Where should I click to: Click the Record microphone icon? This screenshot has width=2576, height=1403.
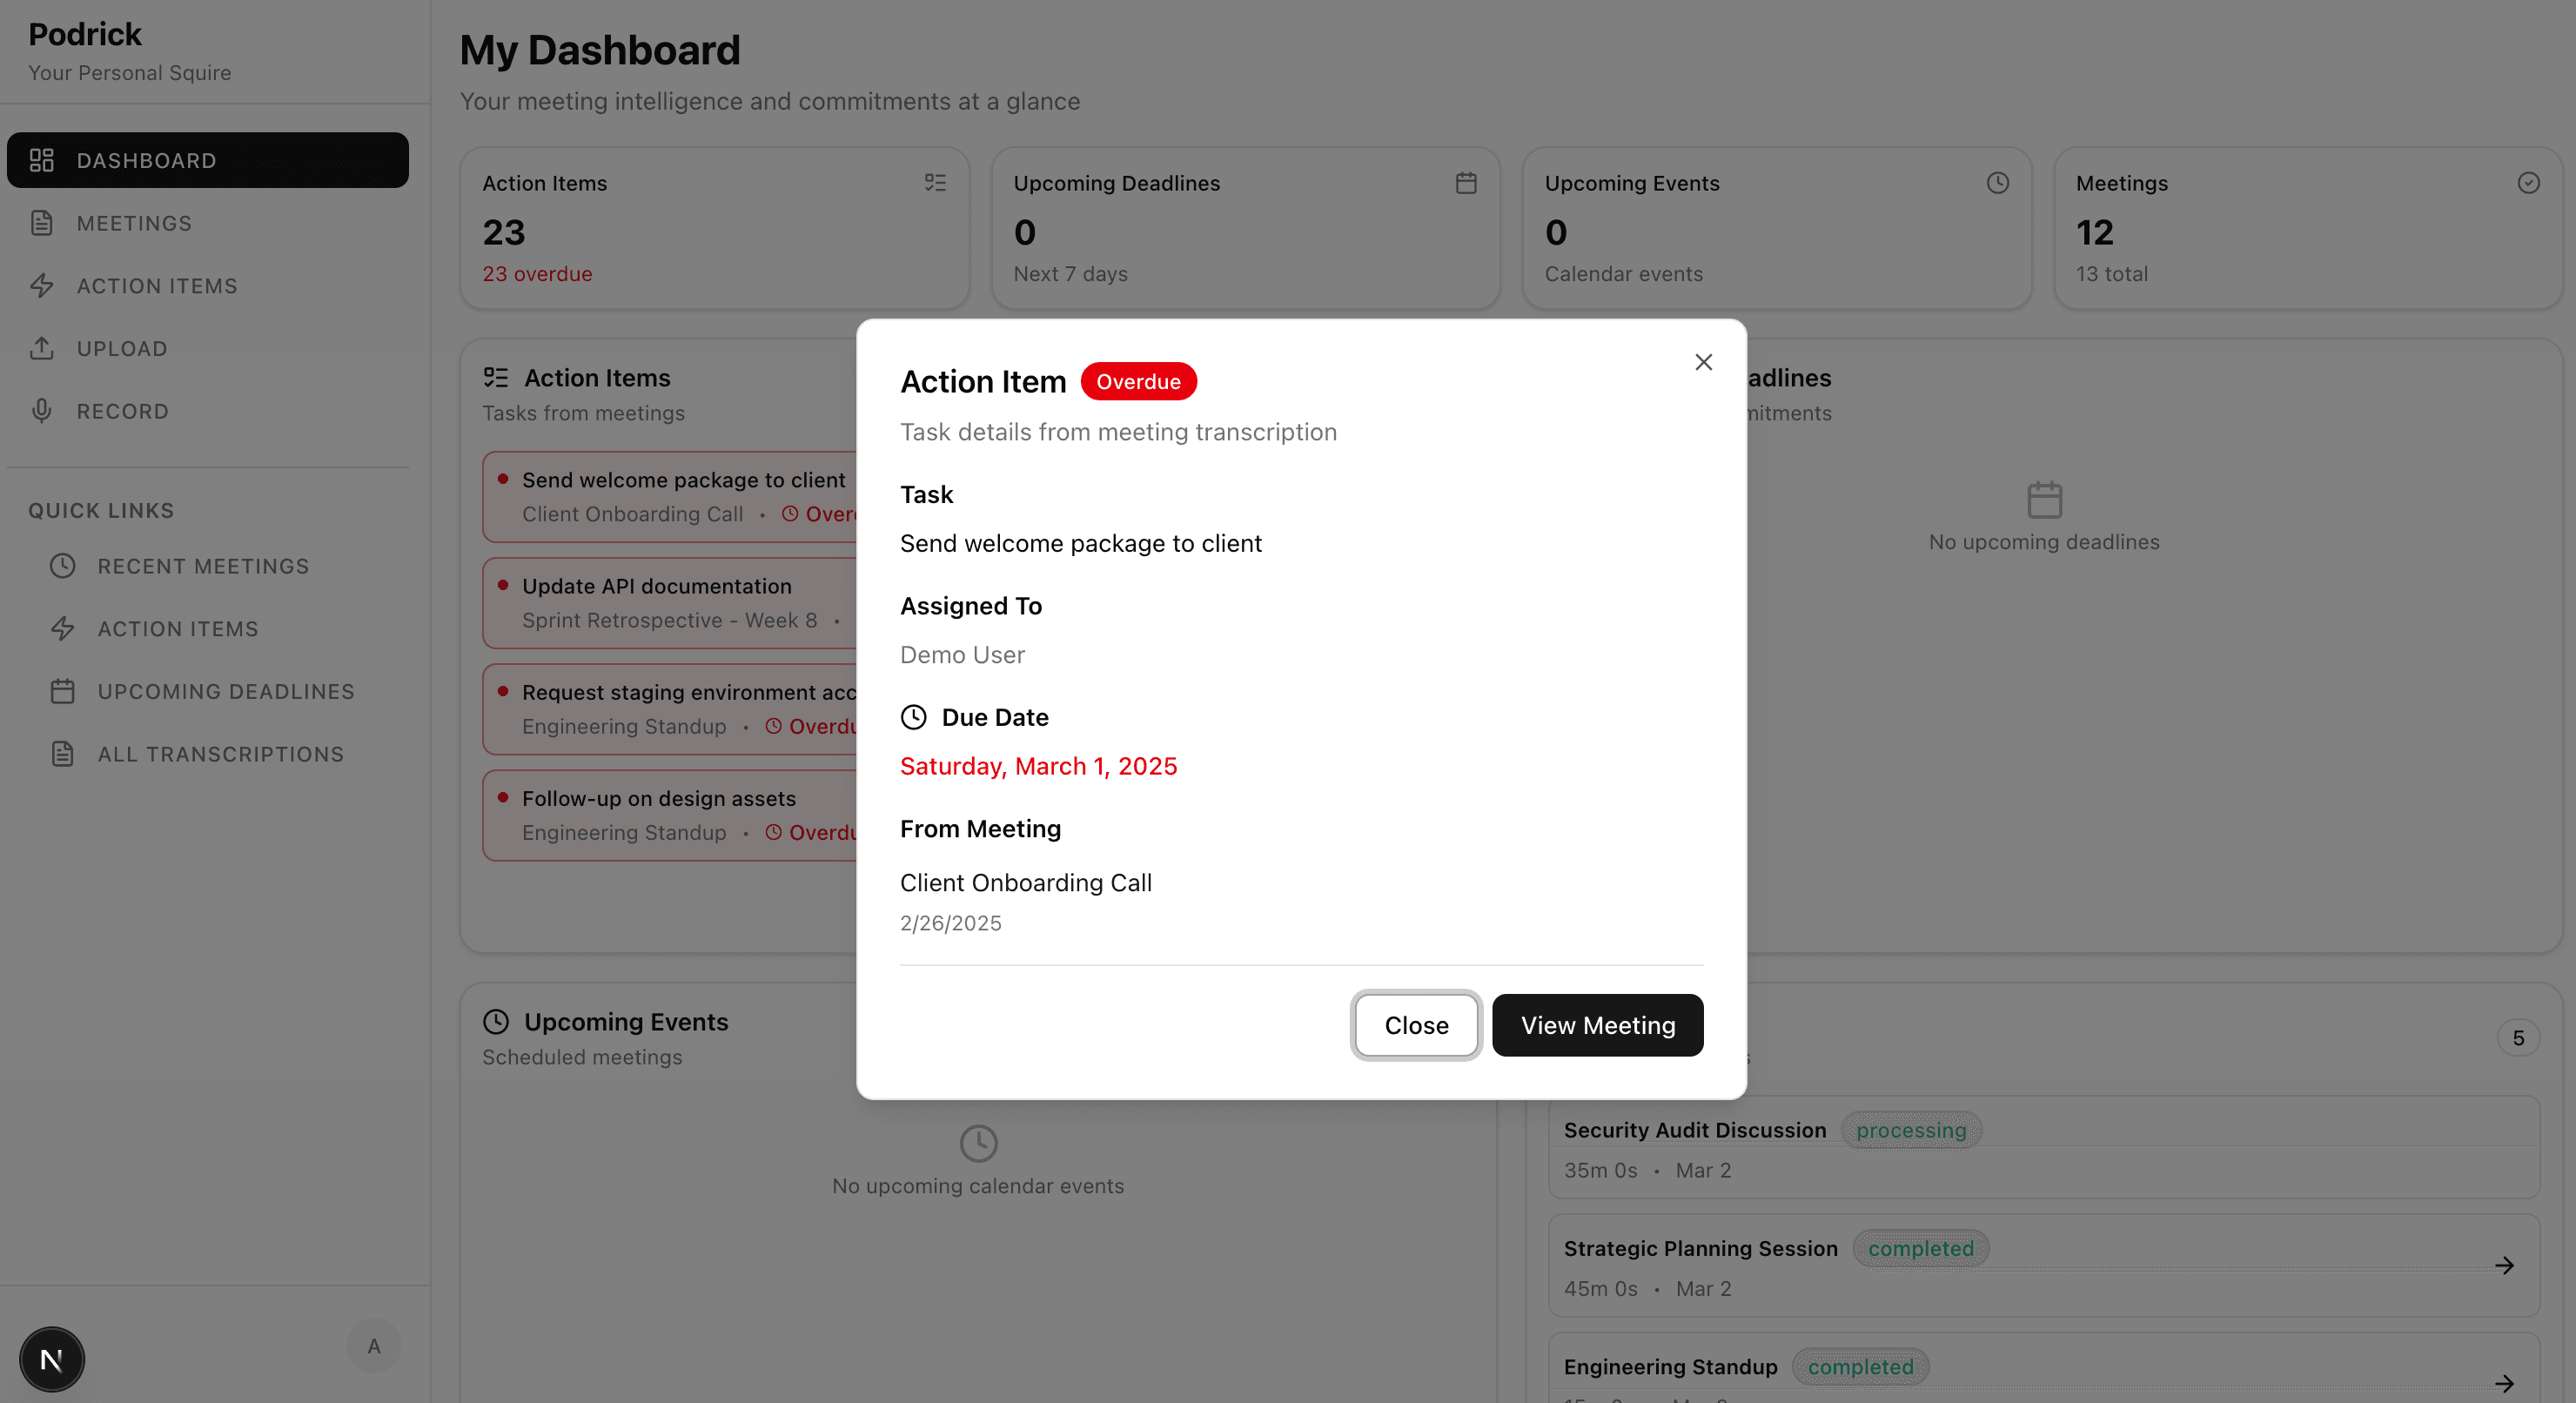click(x=41, y=411)
